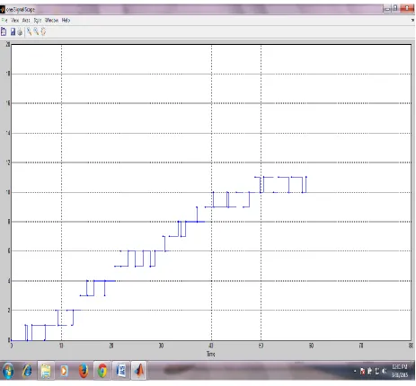The width and height of the screenshot is (416, 386).
Task: Select the zoom in magnifier tool
Action: click(29, 31)
